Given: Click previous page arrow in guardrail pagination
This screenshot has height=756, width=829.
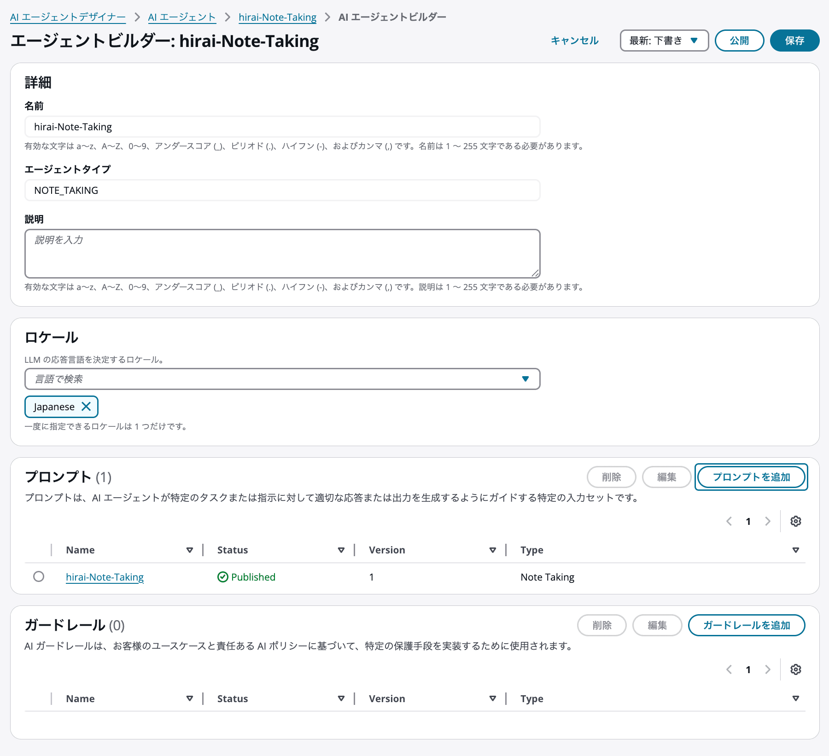Looking at the screenshot, I should [x=729, y=669].
